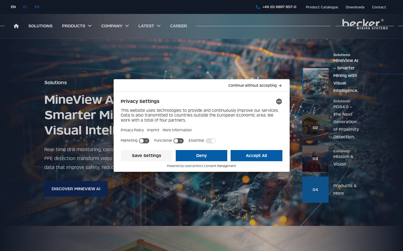Click the Essential consent switch

(211, 141)
